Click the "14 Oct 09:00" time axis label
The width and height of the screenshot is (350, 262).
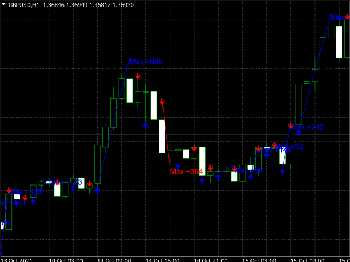click(x=114, y=260)
